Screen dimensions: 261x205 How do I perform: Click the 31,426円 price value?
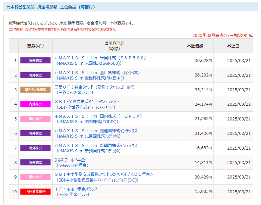pyautogui.click(x=203, y=134)
